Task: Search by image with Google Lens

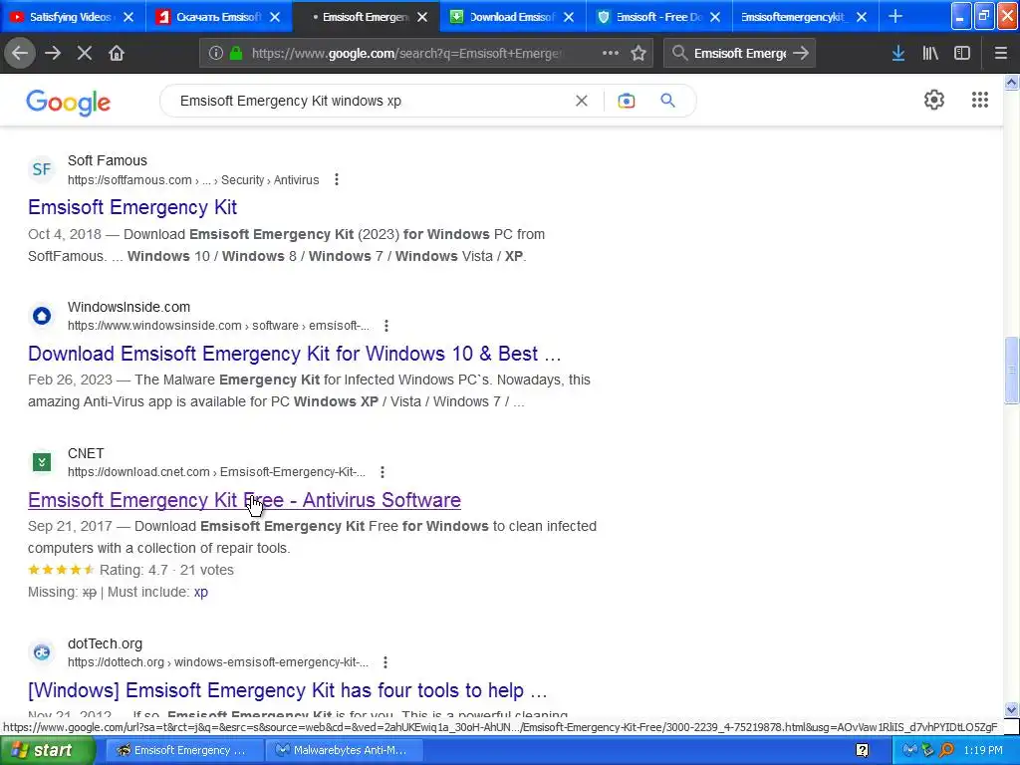Action: (627, 101)
